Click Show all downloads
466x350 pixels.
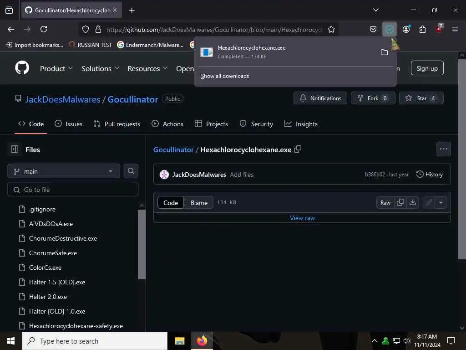tap(225, 76)
